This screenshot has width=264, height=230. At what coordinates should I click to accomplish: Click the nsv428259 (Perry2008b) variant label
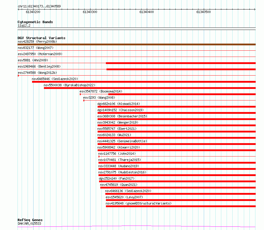tap(37, 41)
